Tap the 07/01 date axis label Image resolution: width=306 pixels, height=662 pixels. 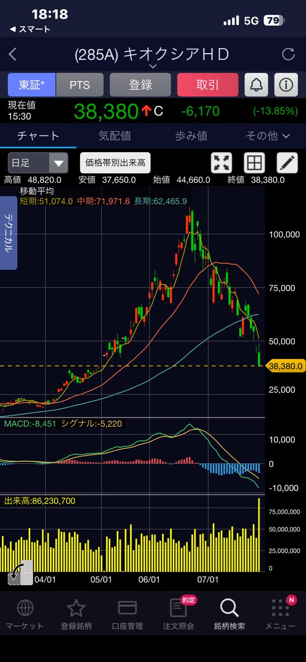208,580
